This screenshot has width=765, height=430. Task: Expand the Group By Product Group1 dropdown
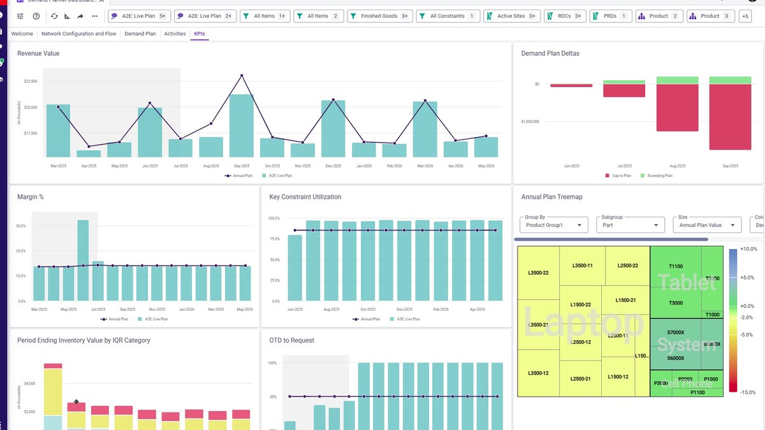[x=554, y=224]
